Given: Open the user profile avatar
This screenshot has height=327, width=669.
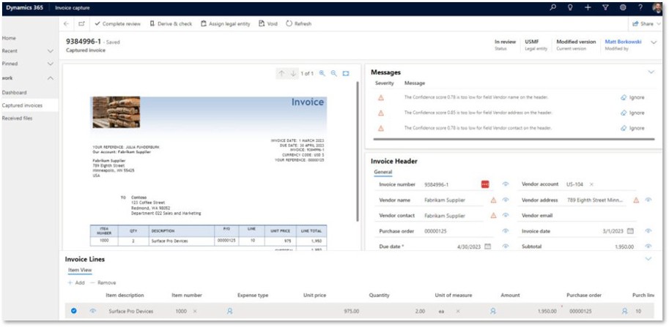Looking at the screenshot, I should coord(657,7).
